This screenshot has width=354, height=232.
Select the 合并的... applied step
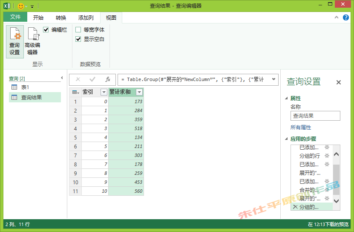309,190
